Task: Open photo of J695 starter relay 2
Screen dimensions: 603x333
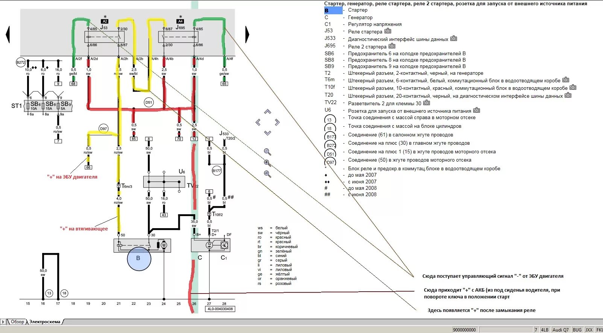Action: [x=392, y=46]
